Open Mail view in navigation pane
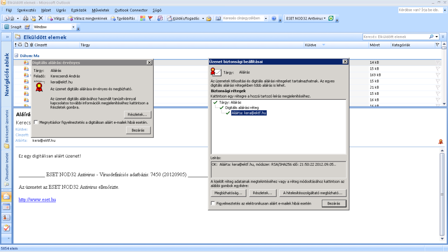448x252 pixels. [6, 196]
